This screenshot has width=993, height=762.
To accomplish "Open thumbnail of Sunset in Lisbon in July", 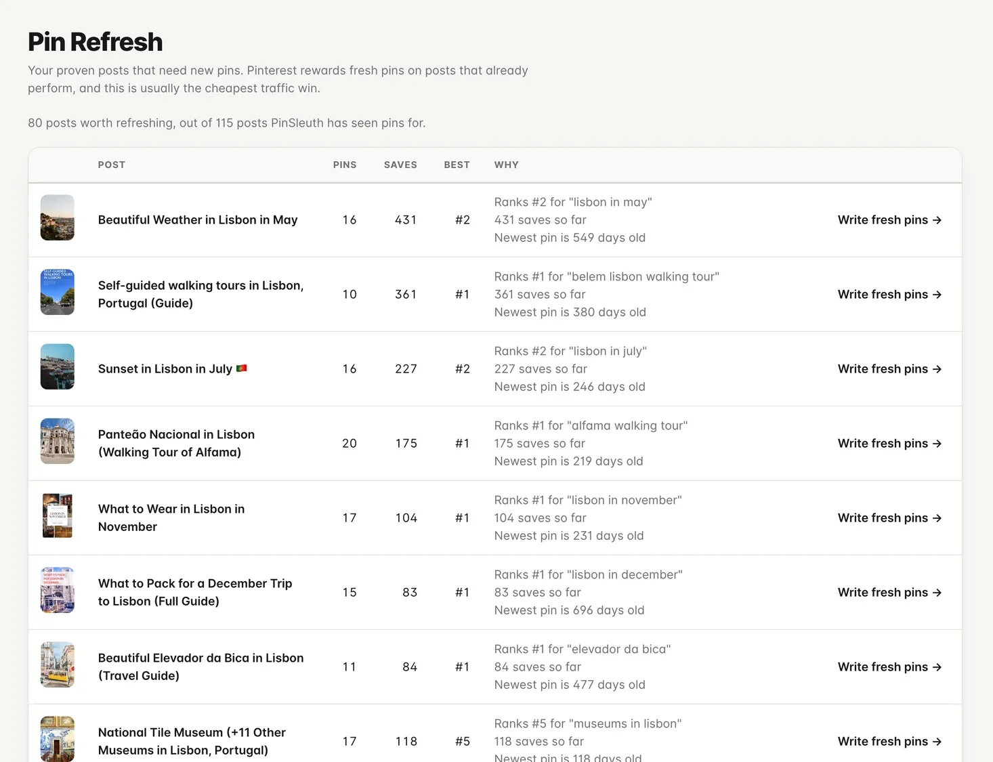I will [x=58, y=366].
